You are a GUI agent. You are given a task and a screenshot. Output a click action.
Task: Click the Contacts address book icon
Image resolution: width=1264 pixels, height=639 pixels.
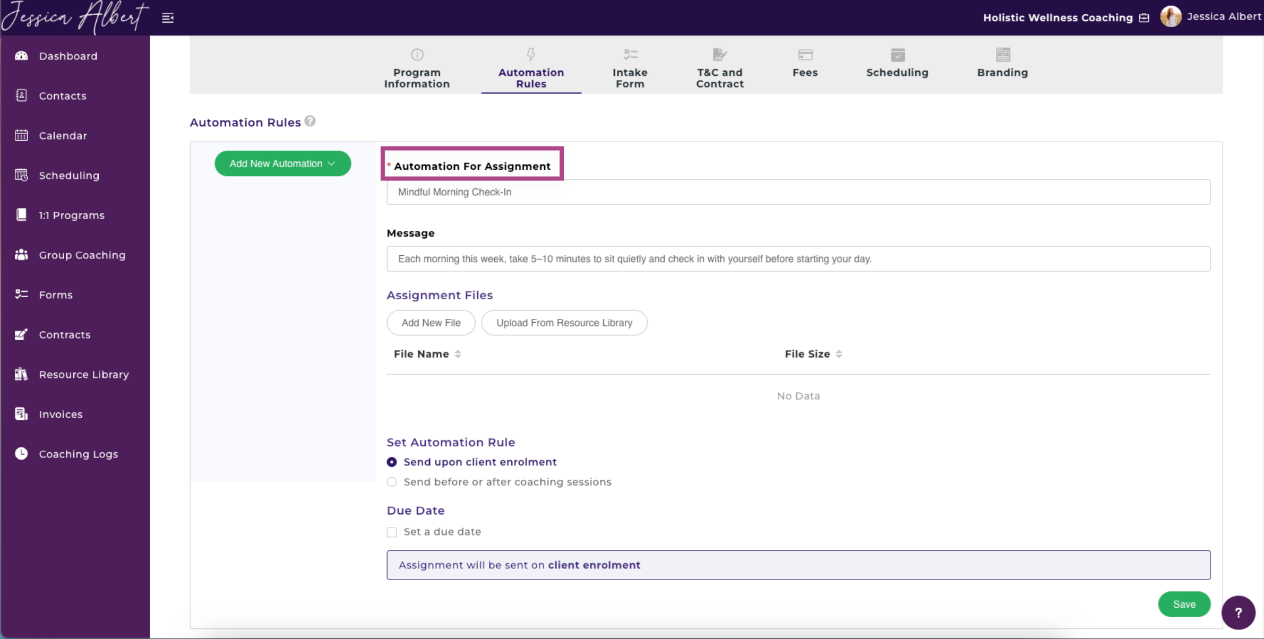pos(21,96)
